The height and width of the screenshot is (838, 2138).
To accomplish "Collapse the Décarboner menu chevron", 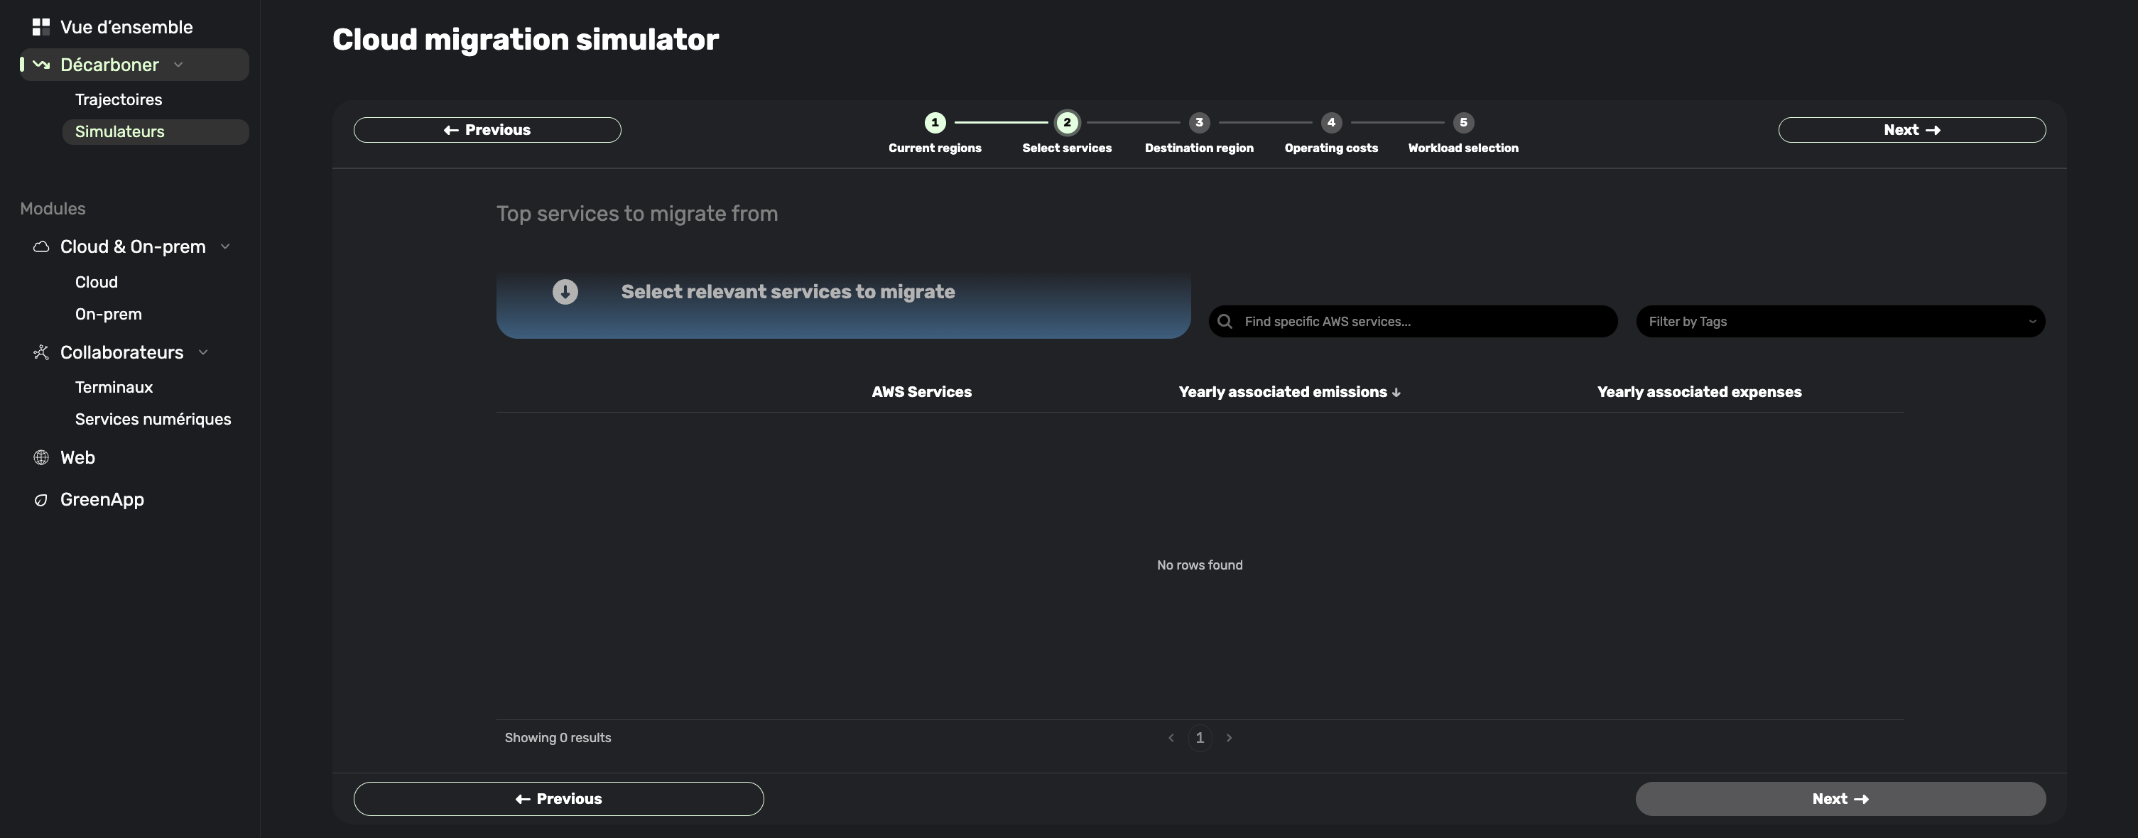I will click(x=178, y=65).
